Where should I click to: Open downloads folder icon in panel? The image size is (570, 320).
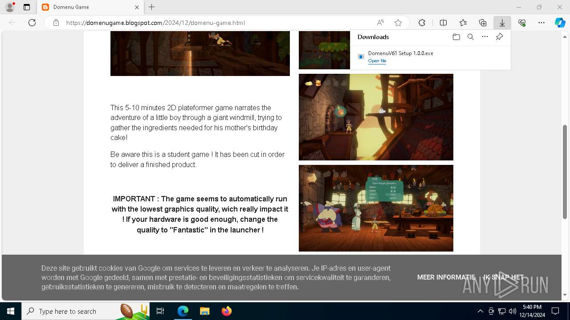coord(456,37)
